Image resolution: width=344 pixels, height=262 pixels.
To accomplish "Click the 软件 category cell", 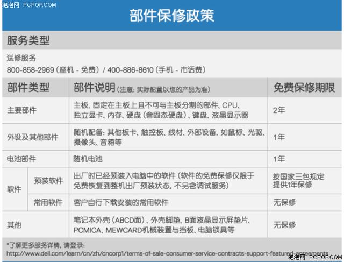I will (15, 189).
